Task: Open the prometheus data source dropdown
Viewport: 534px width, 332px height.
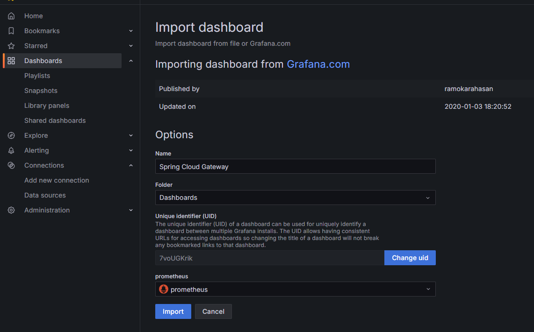Action: click(295, 289)
